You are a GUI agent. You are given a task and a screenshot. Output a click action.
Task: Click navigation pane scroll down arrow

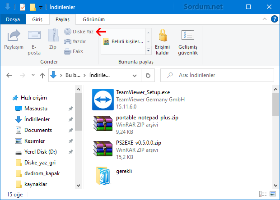(x=78, y=186)
